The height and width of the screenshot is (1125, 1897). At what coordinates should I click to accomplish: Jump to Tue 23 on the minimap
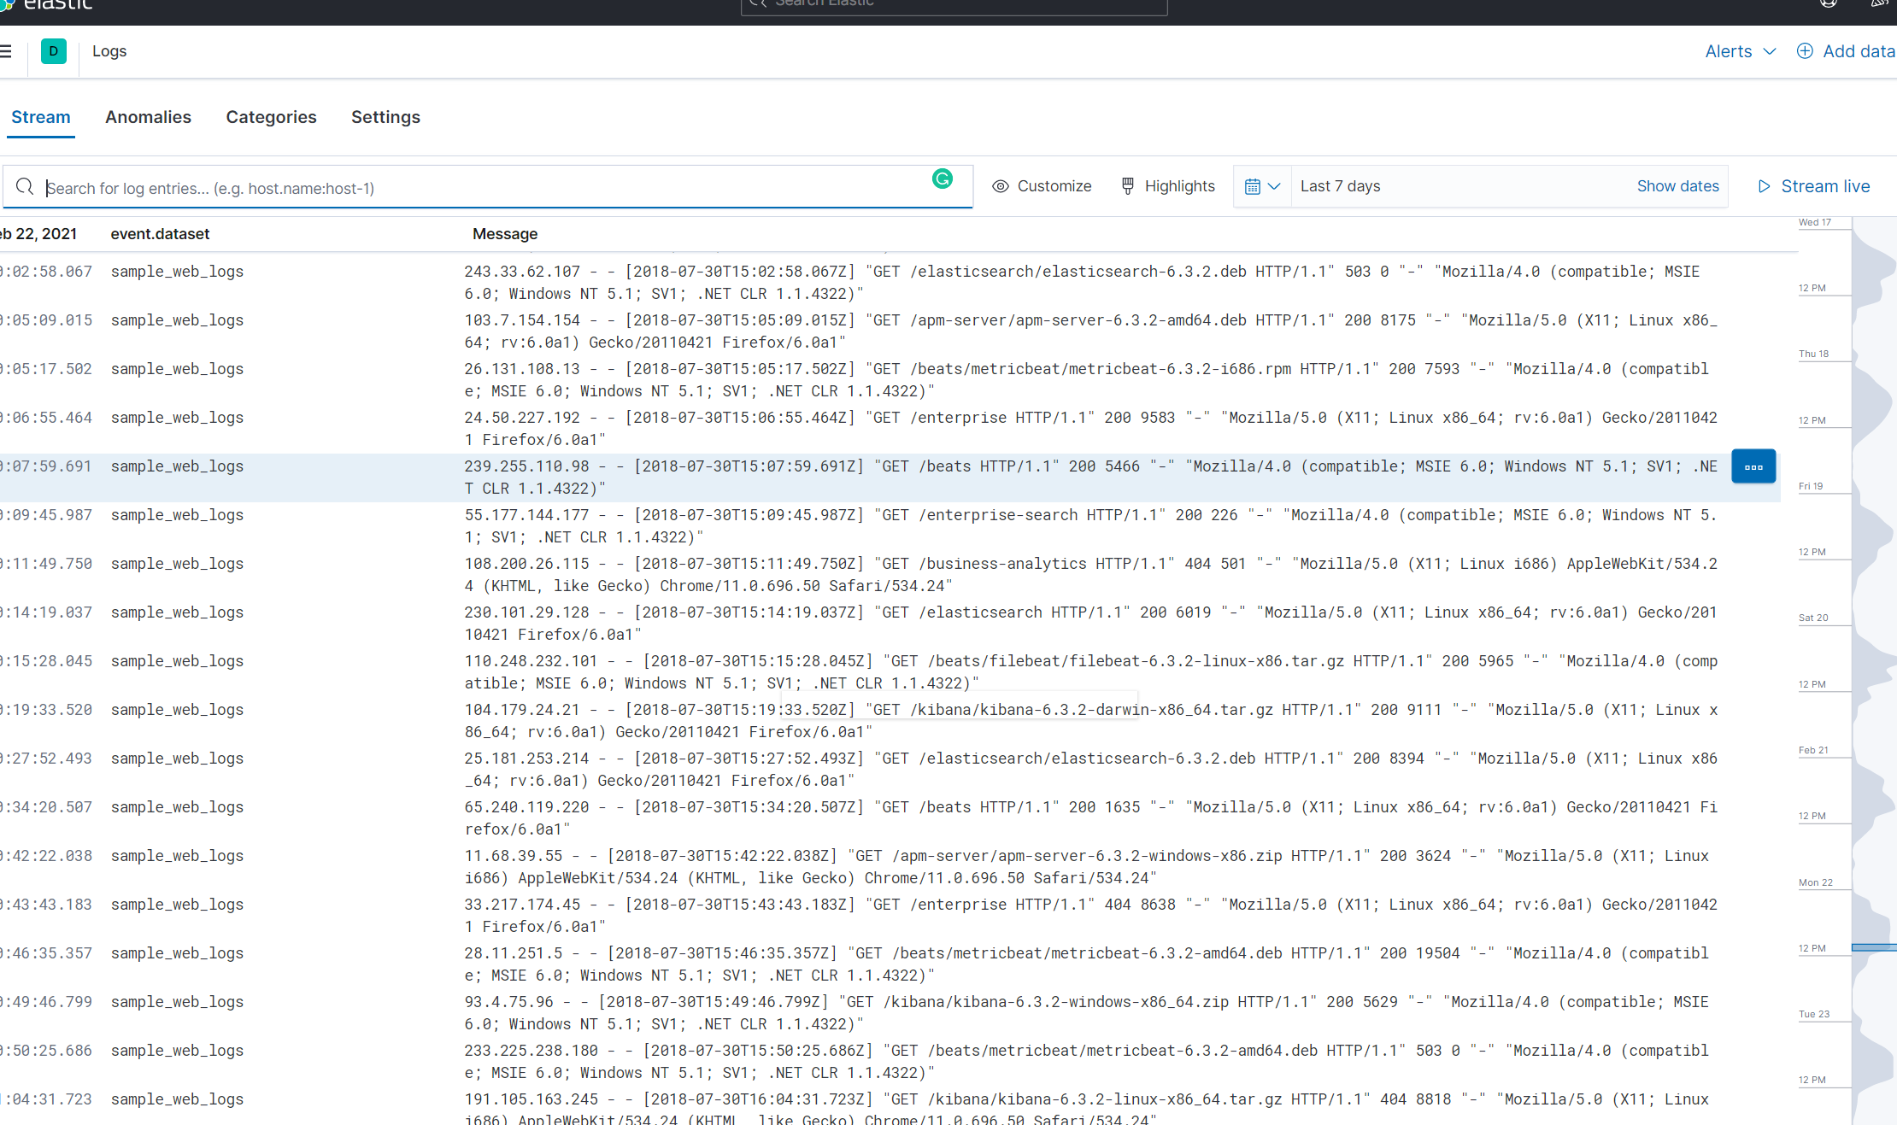tap(1814, 1014)
